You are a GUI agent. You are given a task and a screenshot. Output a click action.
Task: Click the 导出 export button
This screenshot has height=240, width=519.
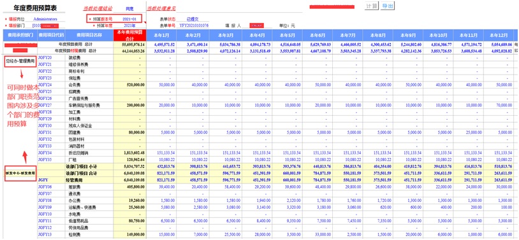click(388, 6)
